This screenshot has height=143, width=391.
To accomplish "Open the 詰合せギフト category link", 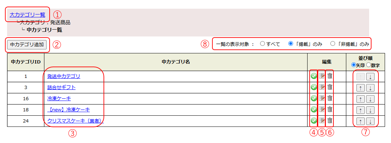I will click(x=61, y=87).
